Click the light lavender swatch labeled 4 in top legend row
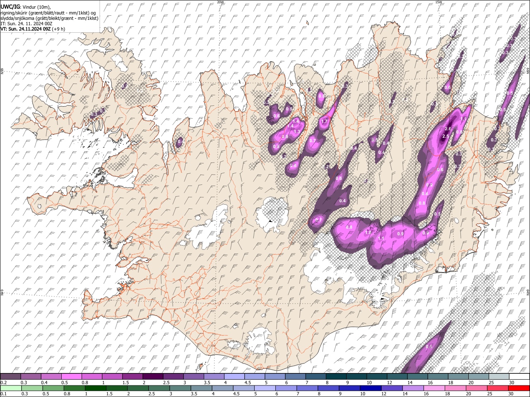This screenshot has width=530, height=397. click(234, 376)
